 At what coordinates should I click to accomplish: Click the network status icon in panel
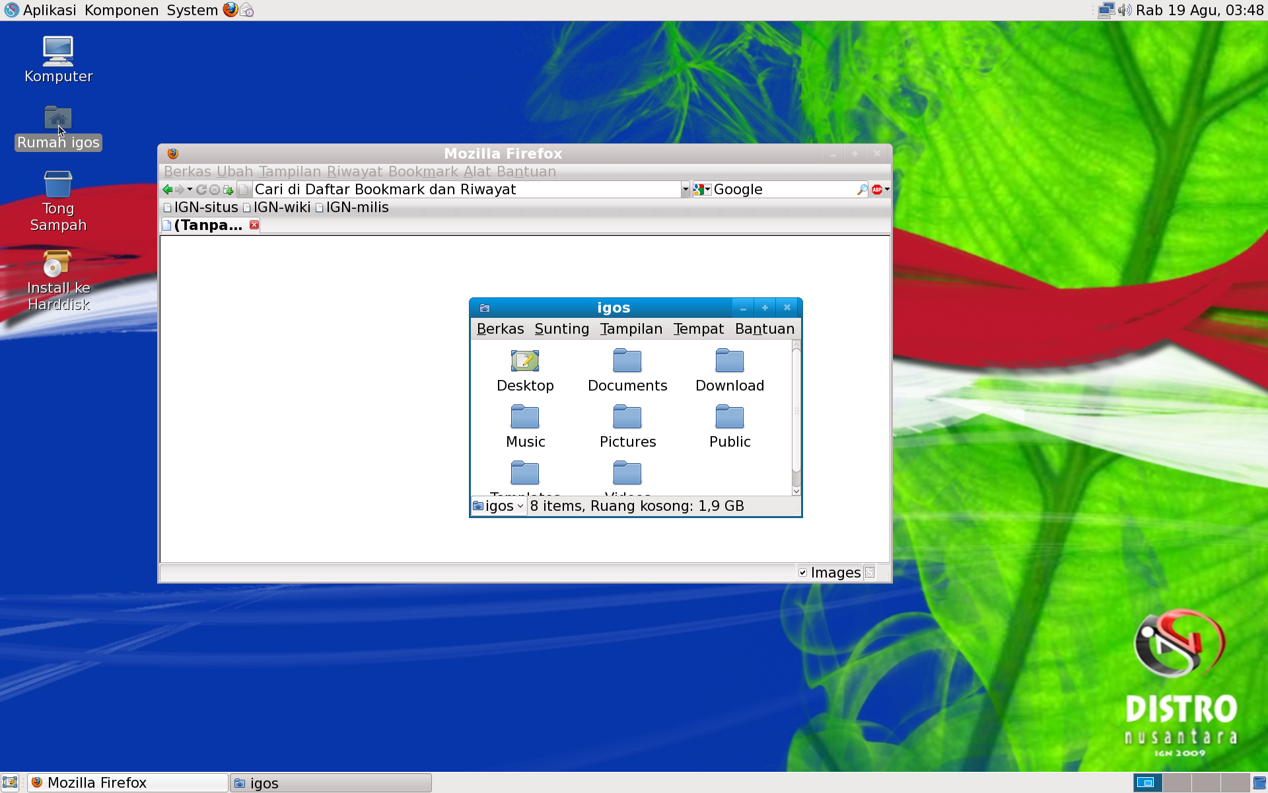tap(1106, 10)
